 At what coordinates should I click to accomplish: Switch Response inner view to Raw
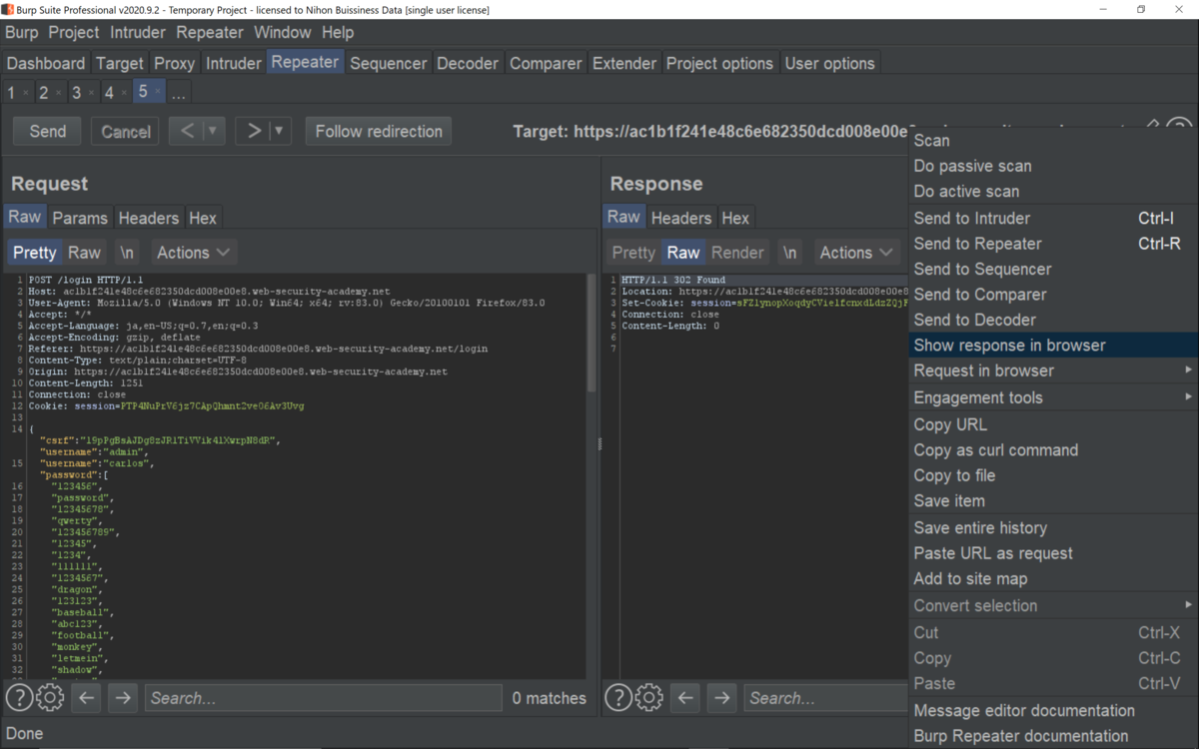point(683,253)
